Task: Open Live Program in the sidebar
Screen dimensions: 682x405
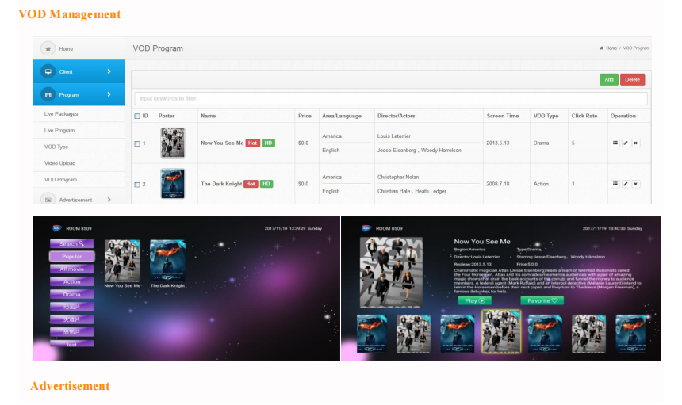Action: [x=59, y=130]
